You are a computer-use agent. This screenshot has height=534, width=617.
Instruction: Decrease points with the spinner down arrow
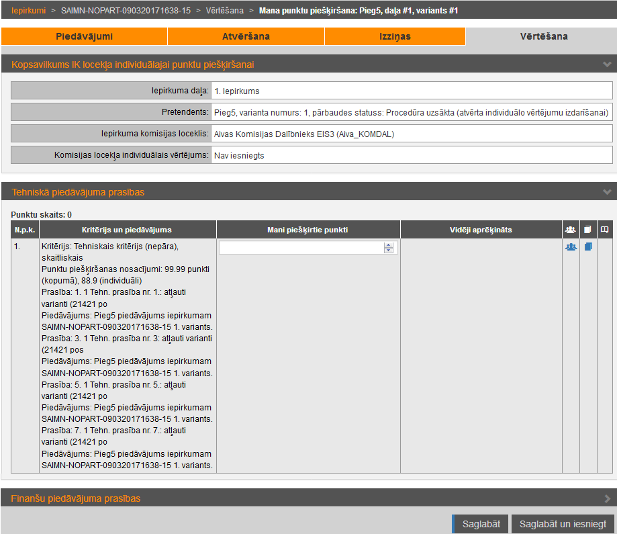(x=388, y=251)
